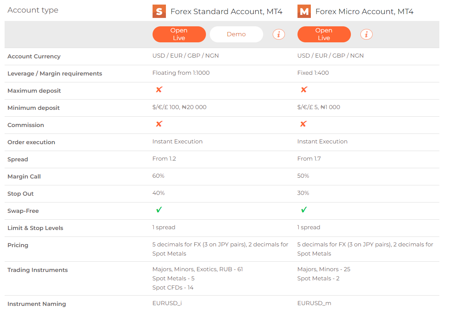Click the Limit & Stop Levels label
The height and width of the screenshot is (312, 455).
[x=35, y=228]
